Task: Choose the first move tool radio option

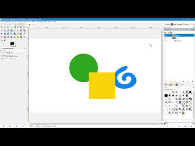Action: click(x=2, y=57)
